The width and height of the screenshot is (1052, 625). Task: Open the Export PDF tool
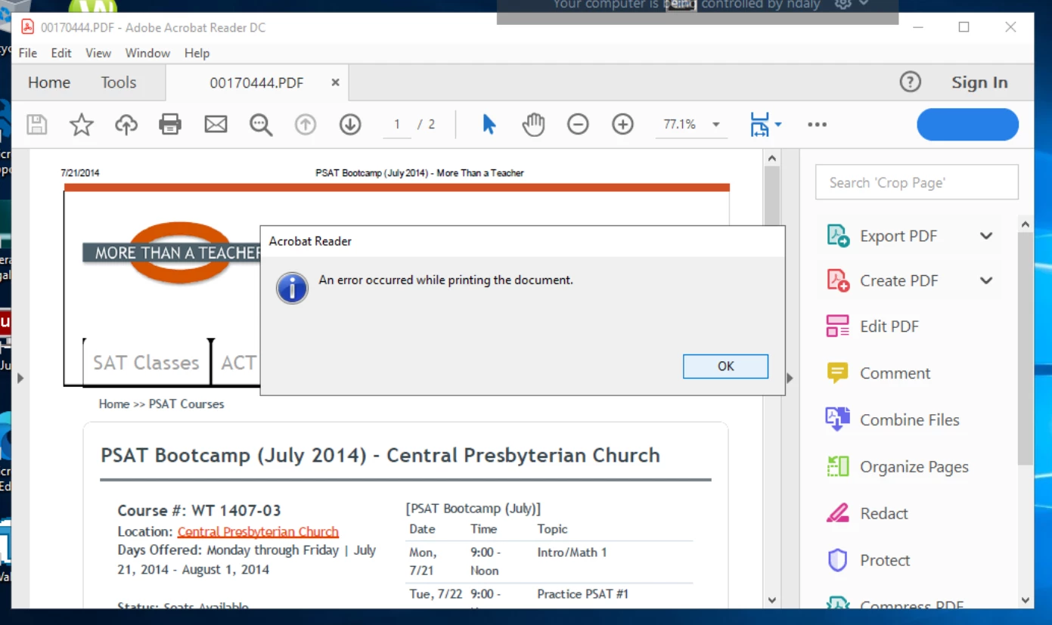[x=898, y=236]
